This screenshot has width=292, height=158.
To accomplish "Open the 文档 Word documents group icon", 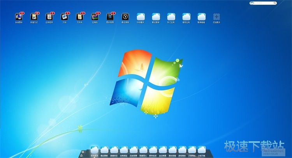I will click(64, 17).
